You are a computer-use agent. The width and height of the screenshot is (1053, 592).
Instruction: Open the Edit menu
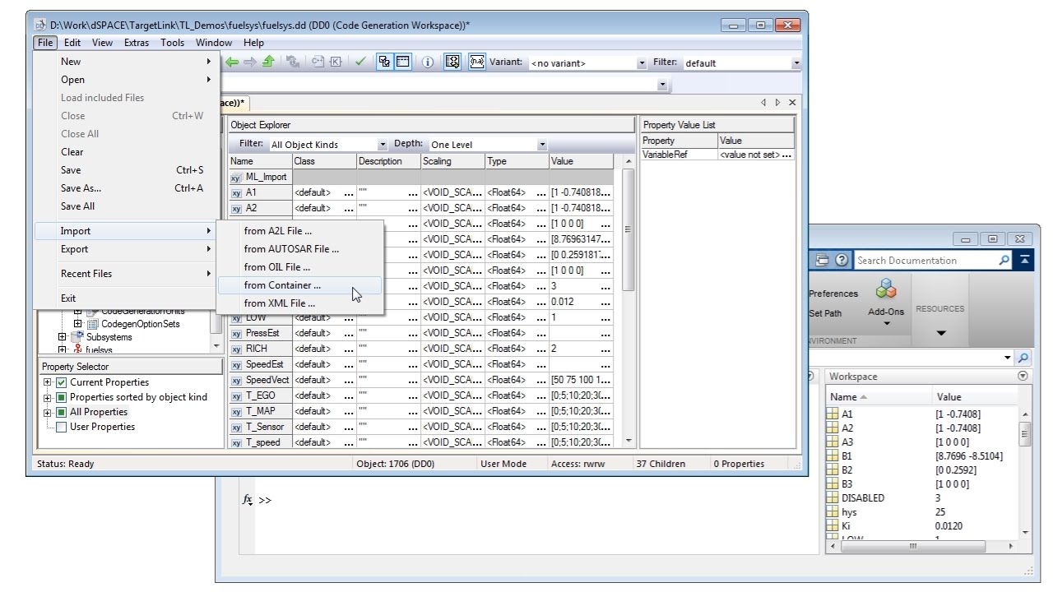pos(72,43)
